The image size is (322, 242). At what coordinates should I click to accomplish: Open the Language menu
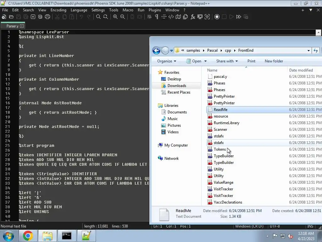[79, 10]
